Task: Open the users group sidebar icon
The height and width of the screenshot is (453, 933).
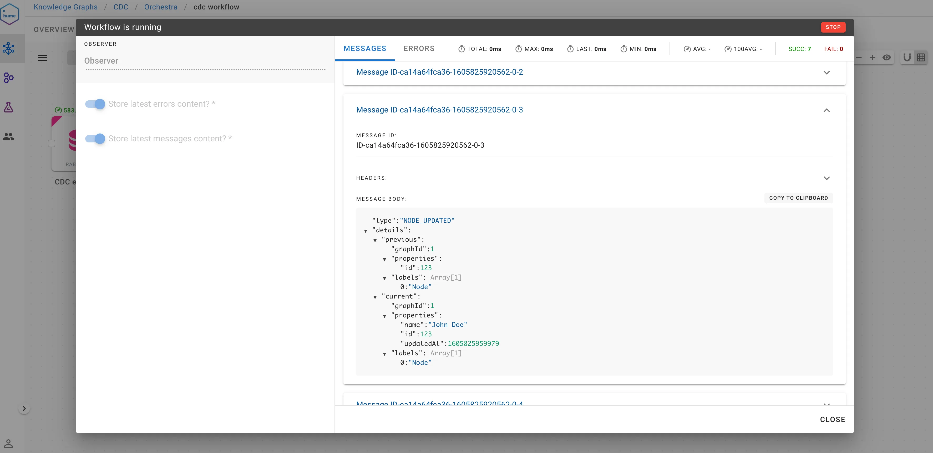Action: coord(8,136)
